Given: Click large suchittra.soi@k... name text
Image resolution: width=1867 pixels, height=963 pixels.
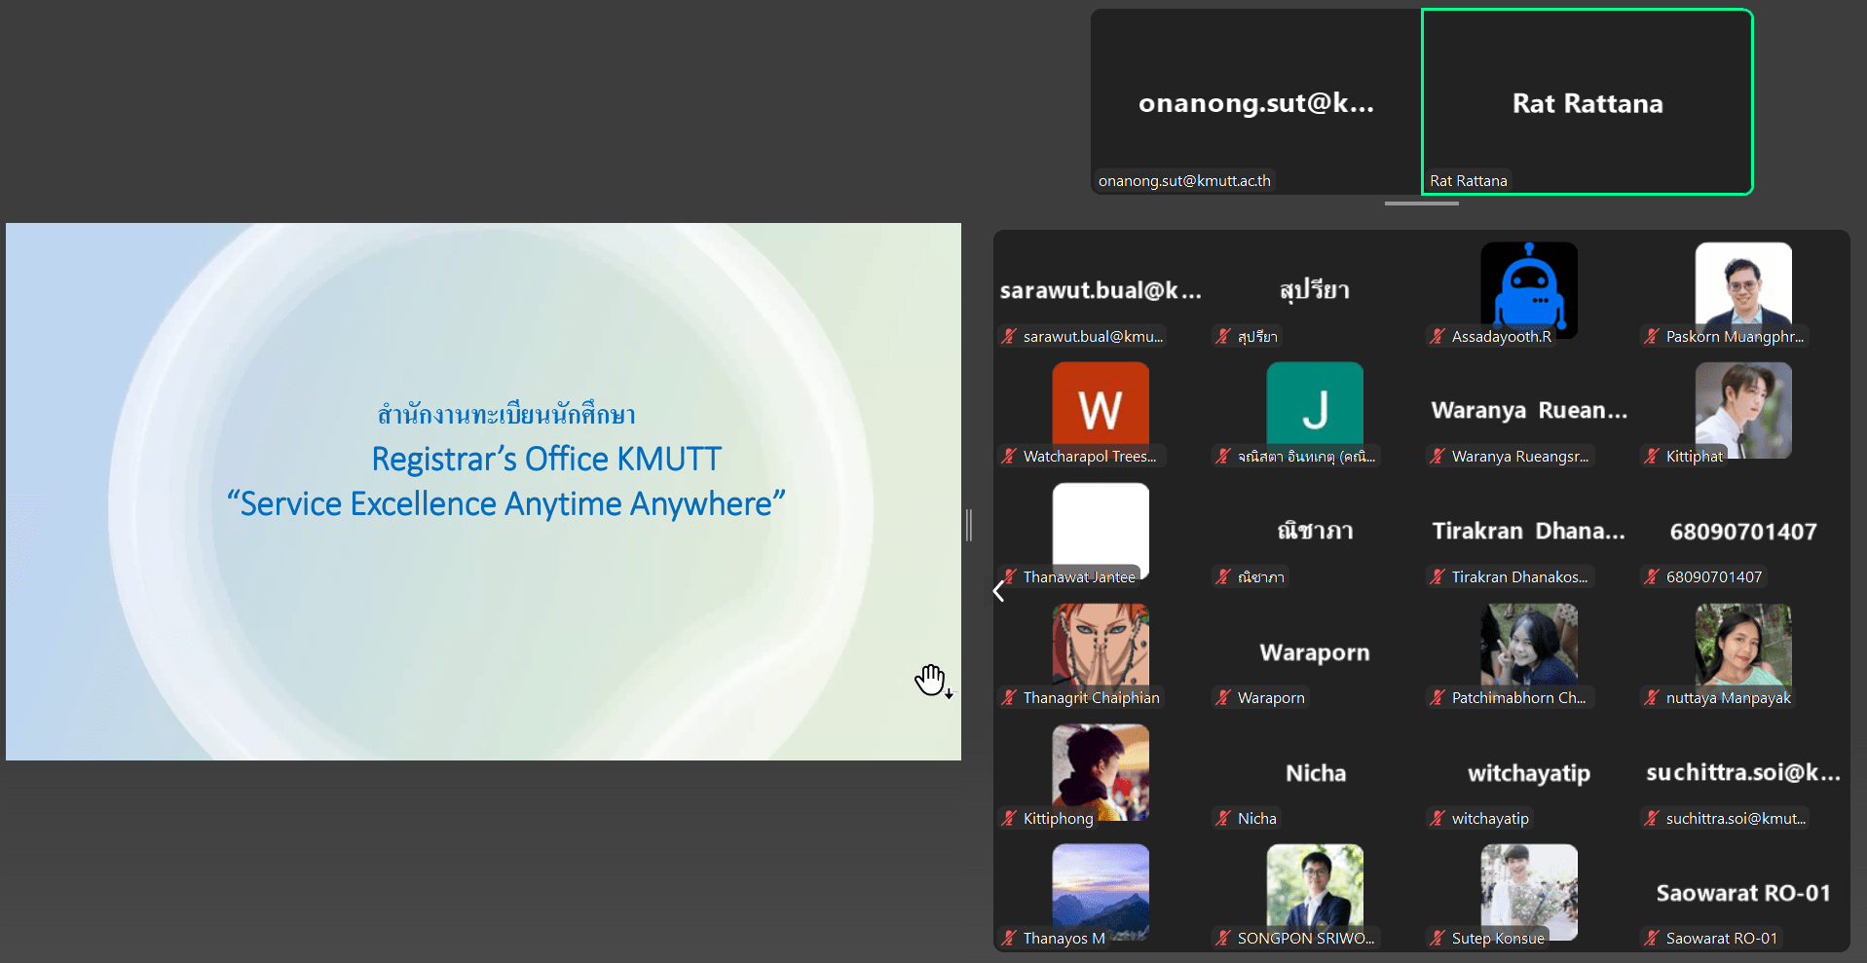Looking at the screenshot, I should (1743, 772).
